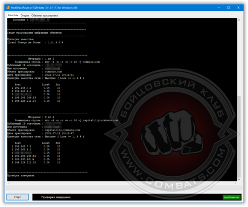The image size is (248, 207).
Task: Open the Объекты трассировки tab
Action: pos(45,15)
